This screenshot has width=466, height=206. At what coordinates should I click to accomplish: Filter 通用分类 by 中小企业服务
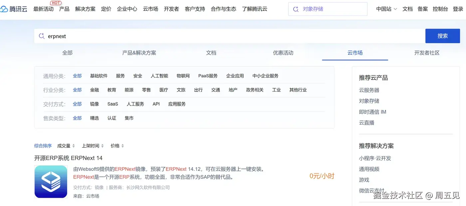(x=266, y=76)
